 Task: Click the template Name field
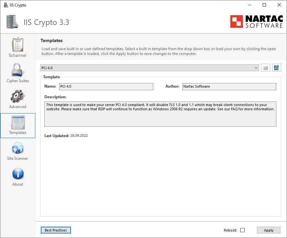[x=106, y=86]
